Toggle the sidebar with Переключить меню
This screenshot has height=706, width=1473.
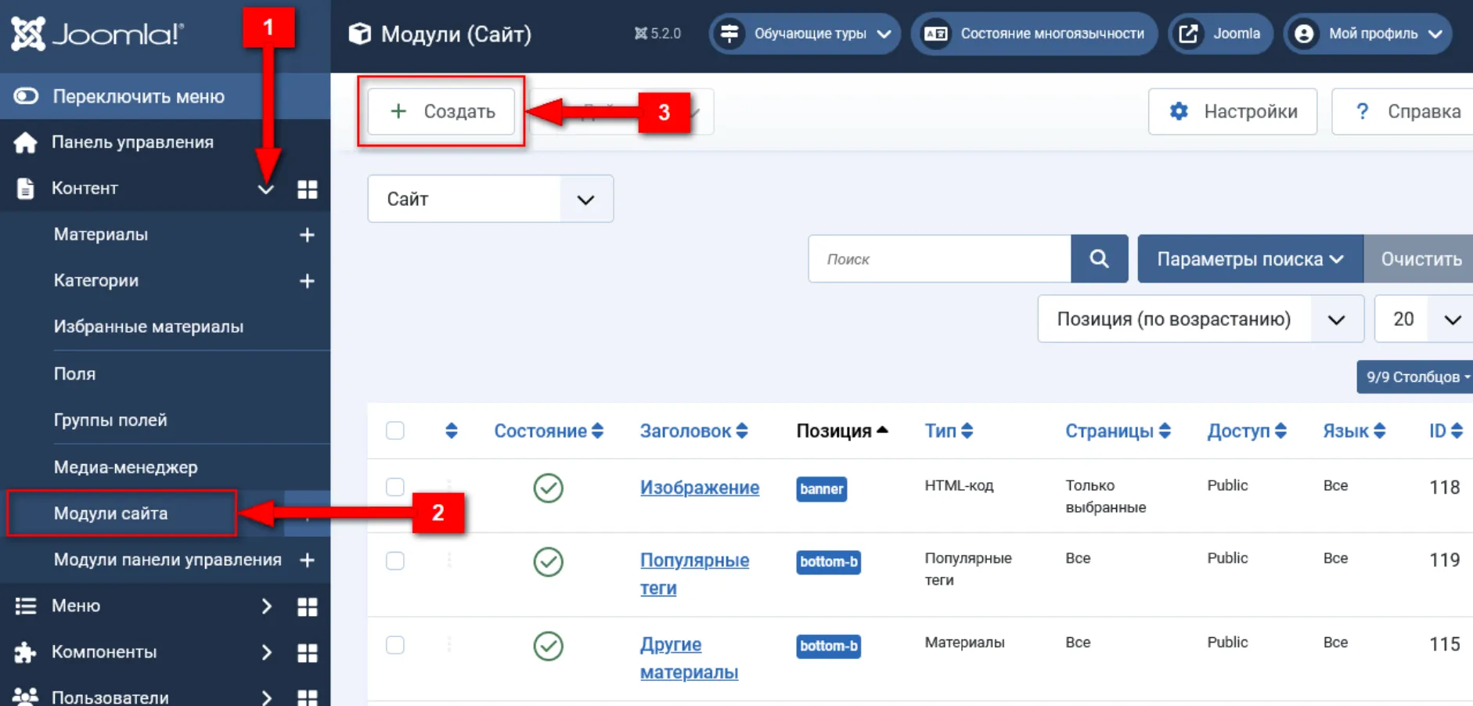pos(138,96)
